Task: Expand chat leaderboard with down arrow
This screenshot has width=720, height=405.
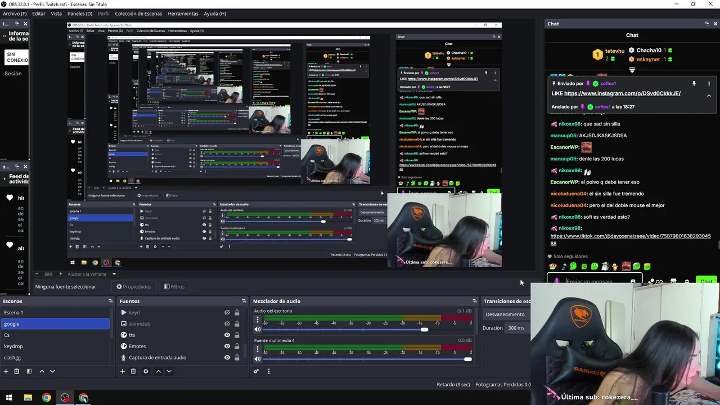Action: point(632,70)
